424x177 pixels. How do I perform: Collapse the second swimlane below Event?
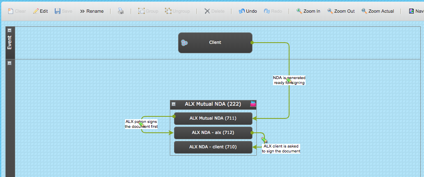click(x=9, y=63)
